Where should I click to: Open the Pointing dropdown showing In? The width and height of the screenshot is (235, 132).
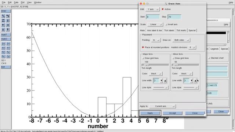coord(156,40)
